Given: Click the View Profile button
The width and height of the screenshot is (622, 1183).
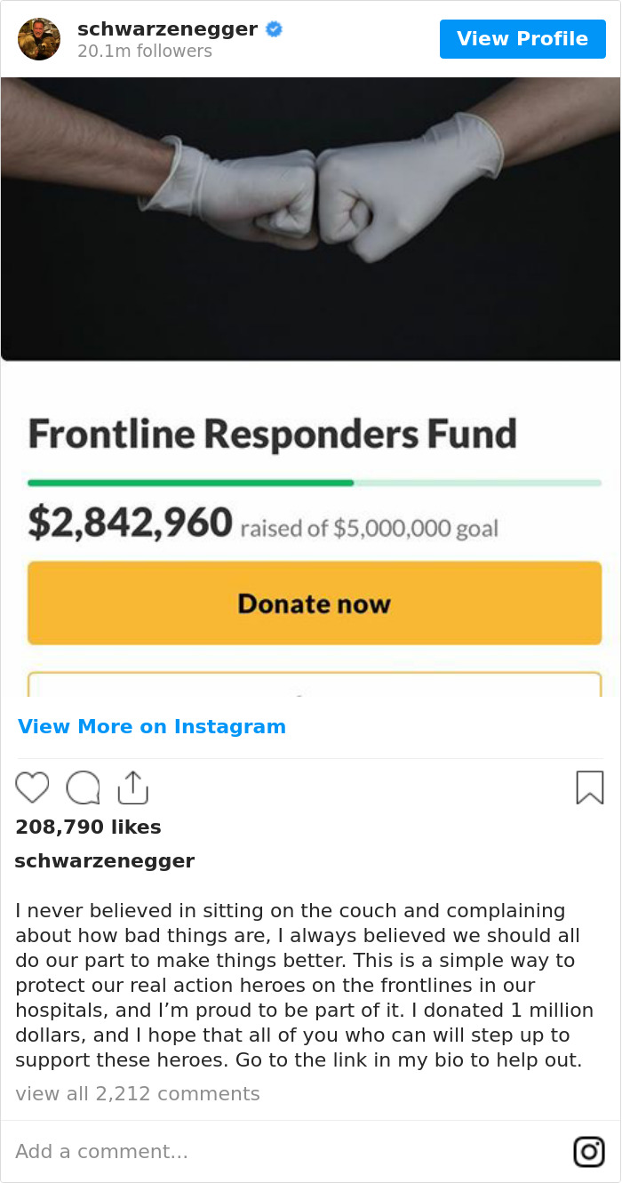Looking at the screenshot, I should [x=522, y=38].
